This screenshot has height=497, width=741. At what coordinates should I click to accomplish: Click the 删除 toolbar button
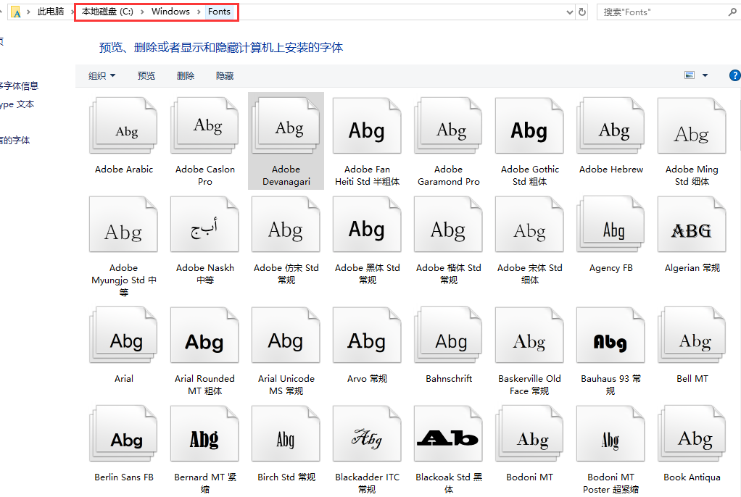pos(186,75)
